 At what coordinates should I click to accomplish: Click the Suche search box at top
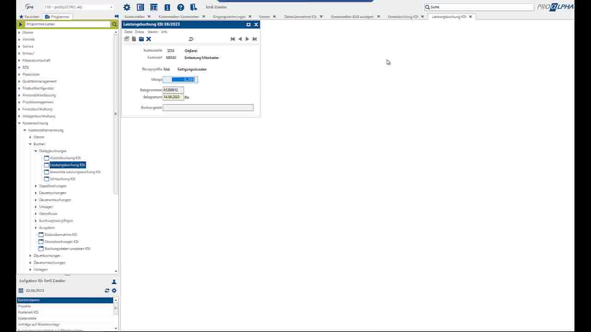pyautogui.click(x=479, y=7)
